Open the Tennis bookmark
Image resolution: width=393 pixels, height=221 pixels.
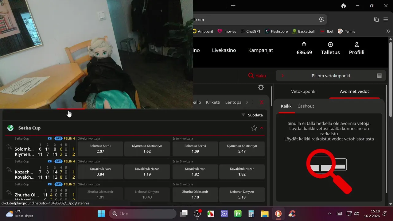[346, 31]
